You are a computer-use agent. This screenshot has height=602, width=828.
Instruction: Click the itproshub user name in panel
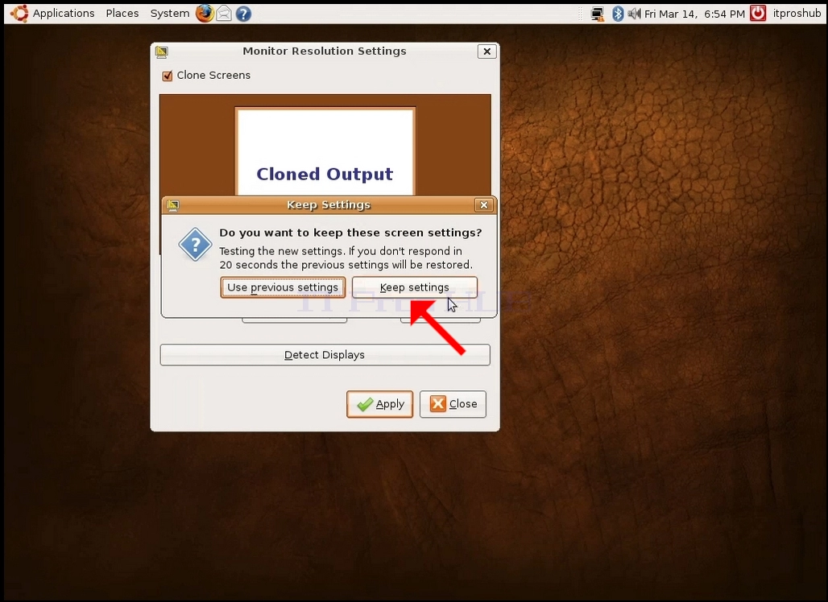(x=797, y=13)
